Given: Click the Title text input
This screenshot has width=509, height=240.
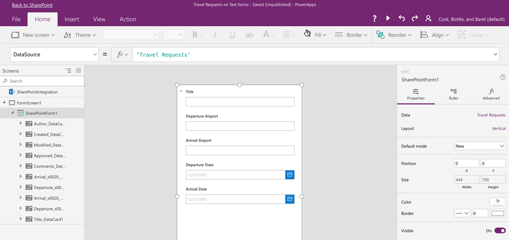Looking at the screenshot, I should [x=240, y=102].
